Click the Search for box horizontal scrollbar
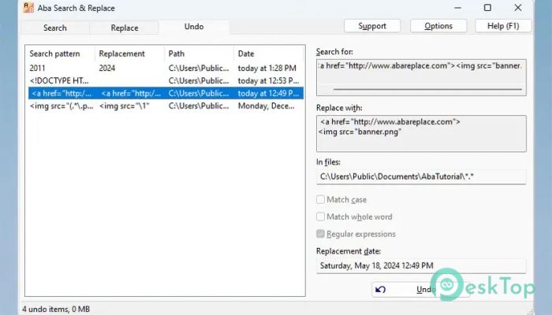 coord(427,89)
